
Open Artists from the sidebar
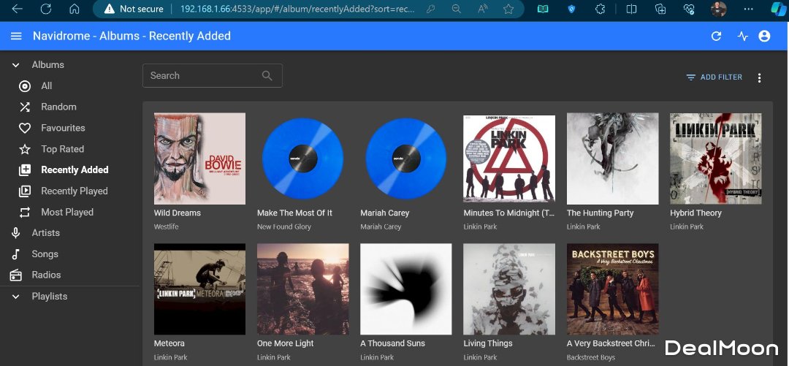click(45, 232)
